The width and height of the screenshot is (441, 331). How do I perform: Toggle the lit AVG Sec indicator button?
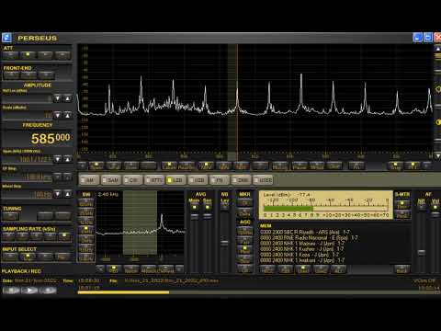click(x=208, y=208)
